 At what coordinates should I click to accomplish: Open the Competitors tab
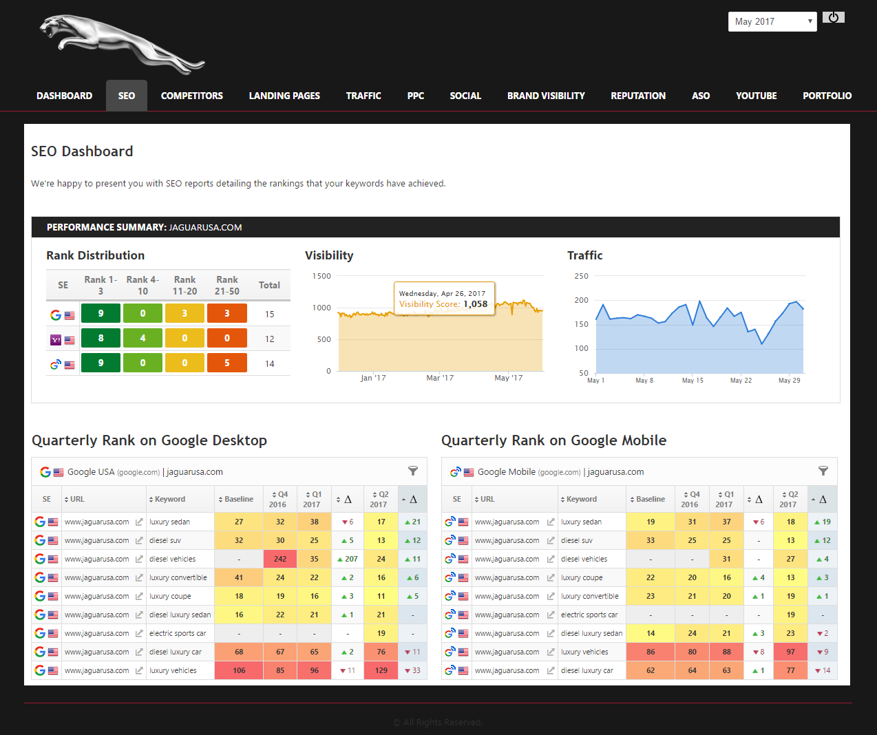[x=192, y=96]
